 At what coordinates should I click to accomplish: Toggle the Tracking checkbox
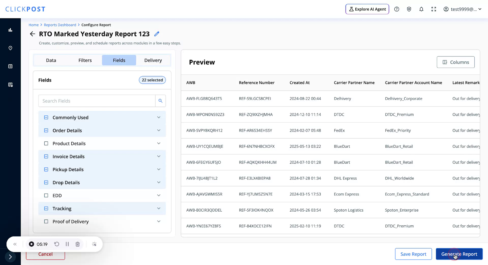tap(46, 209)
